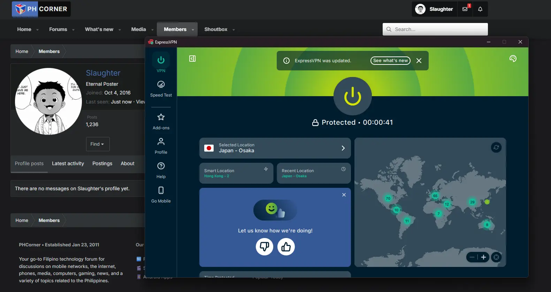Open alerts bell icon
This screenshot has width=551, height=292.
tap(480, 9)
